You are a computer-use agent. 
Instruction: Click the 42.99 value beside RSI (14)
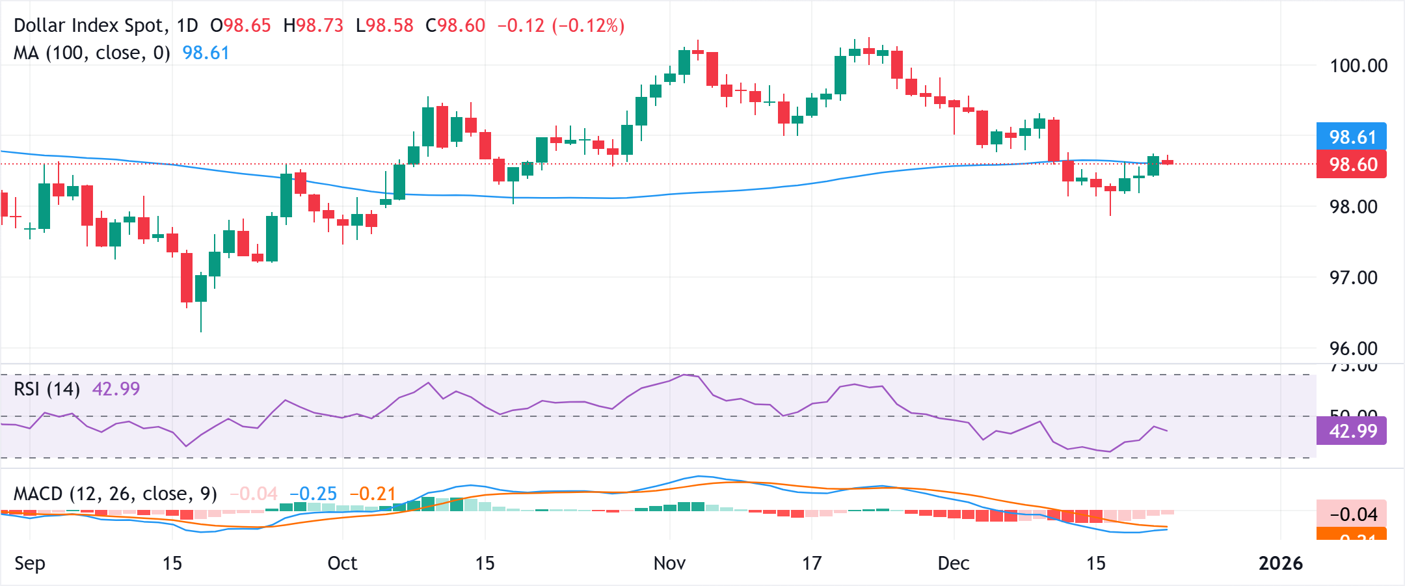(116, 389)
